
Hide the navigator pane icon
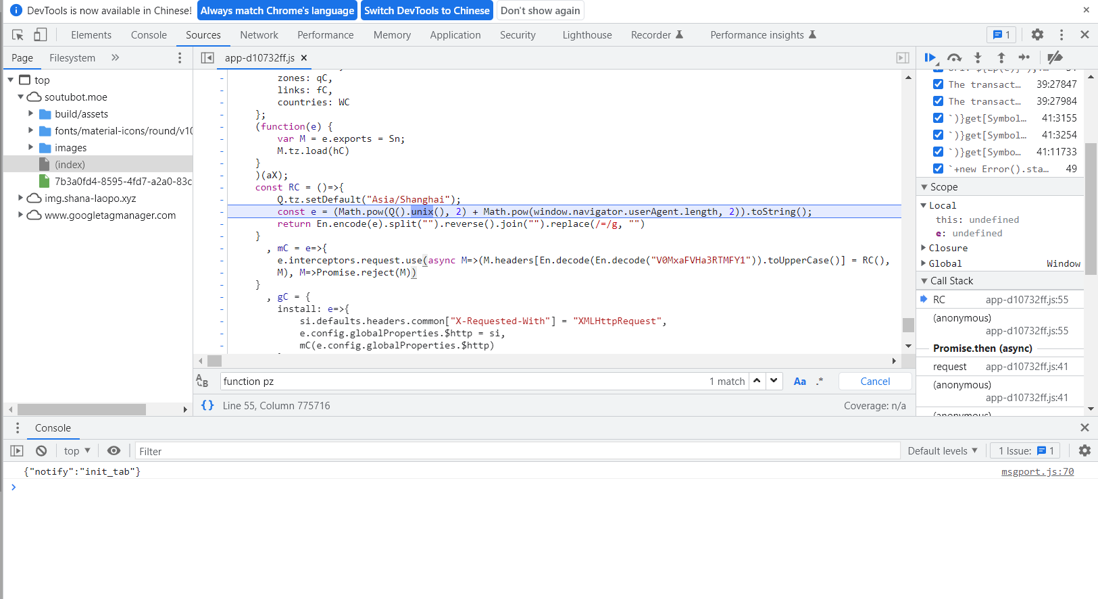click(207, 58)
